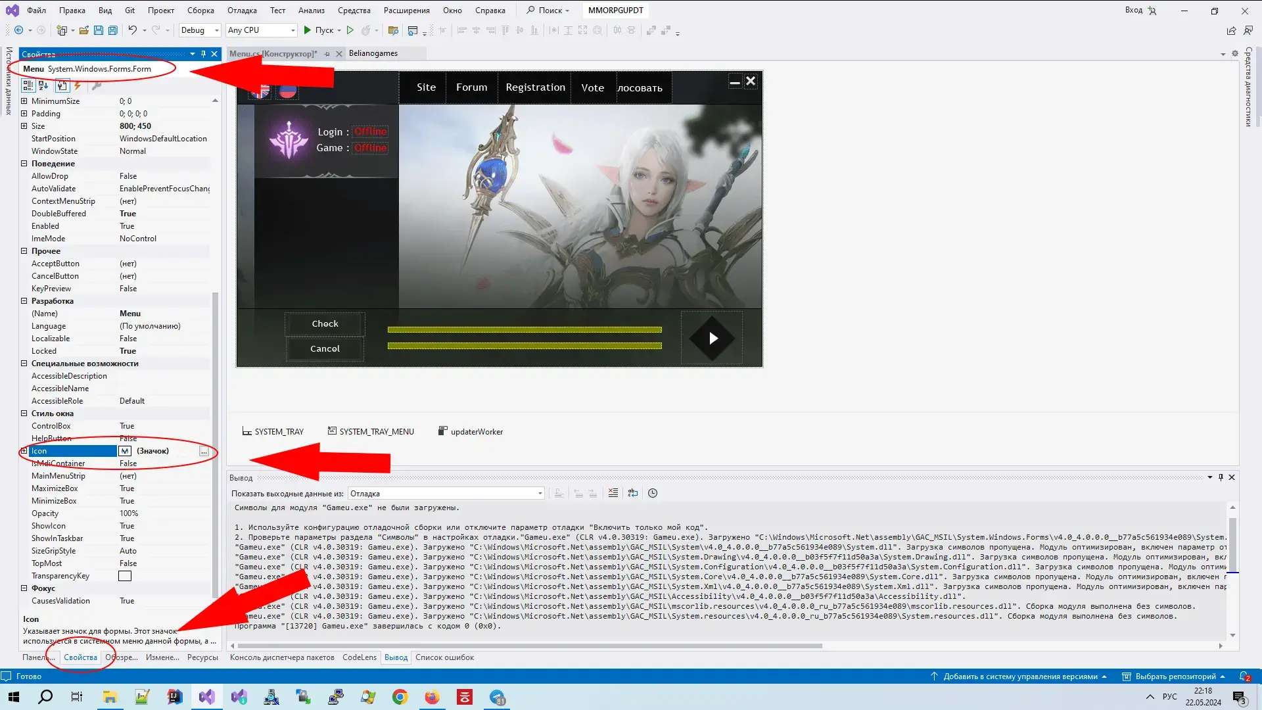
Task: Open output source dropdown showing Отладка
Action: [446, 494]
